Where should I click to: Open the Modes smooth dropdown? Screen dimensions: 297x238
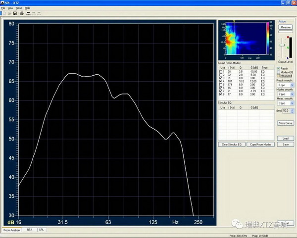(286, 94)
